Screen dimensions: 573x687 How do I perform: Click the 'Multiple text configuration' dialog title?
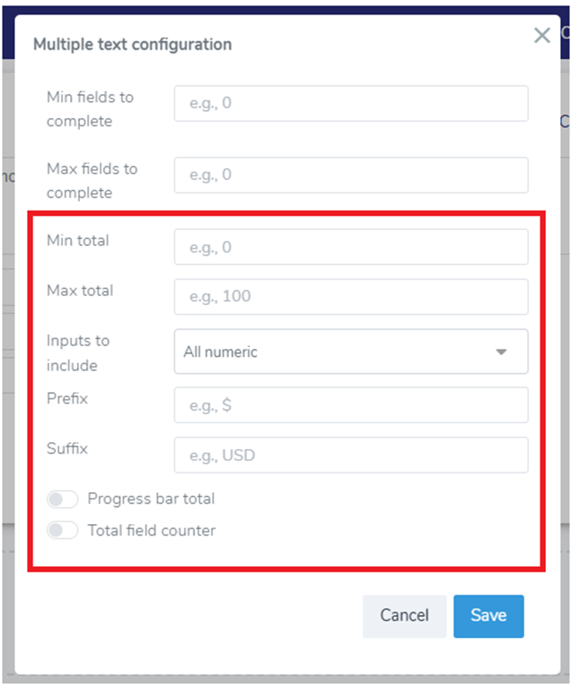132,44
